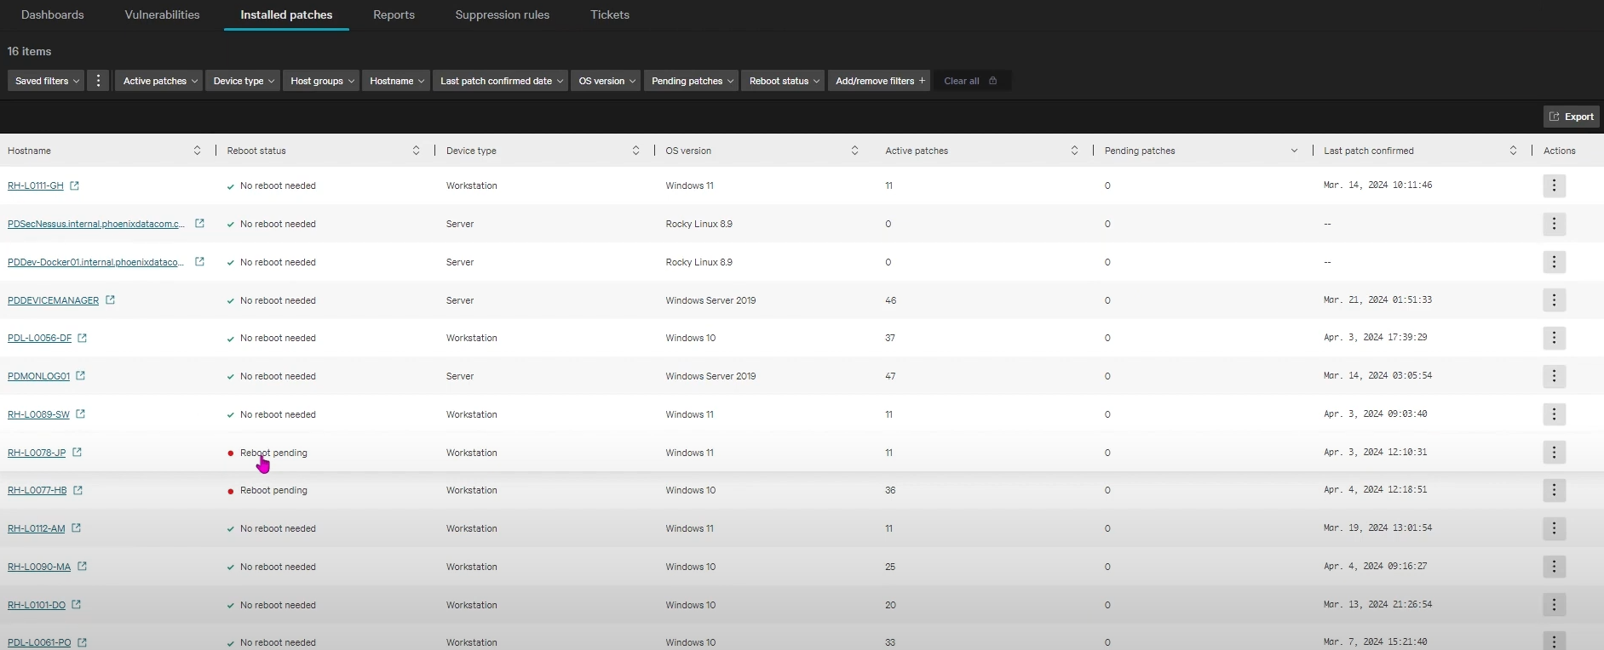
Task: Expand the Pending patches filter
Action: [x=692, y=81]
